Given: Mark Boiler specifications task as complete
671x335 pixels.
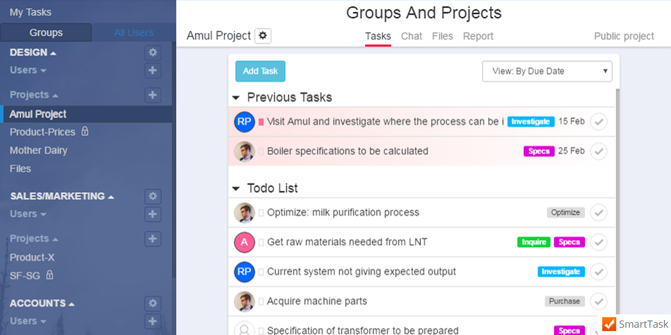Looking at the screenshot, I should pyautogui.click(x=599, y=151).
